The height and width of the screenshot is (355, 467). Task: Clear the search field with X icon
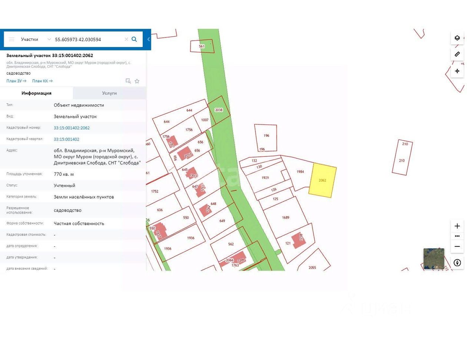[x=126, y=39]
